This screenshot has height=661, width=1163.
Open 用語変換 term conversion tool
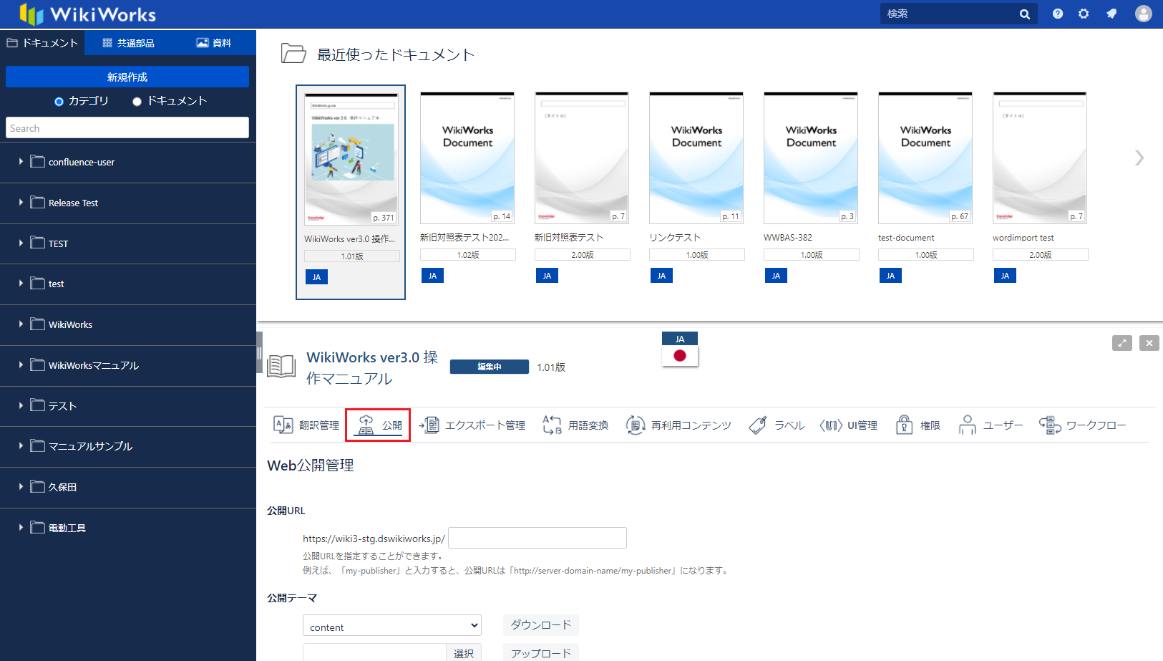(575, 425)
